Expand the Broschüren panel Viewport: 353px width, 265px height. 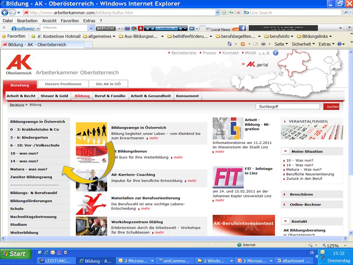pyautogui.click(x=312, y=194)
